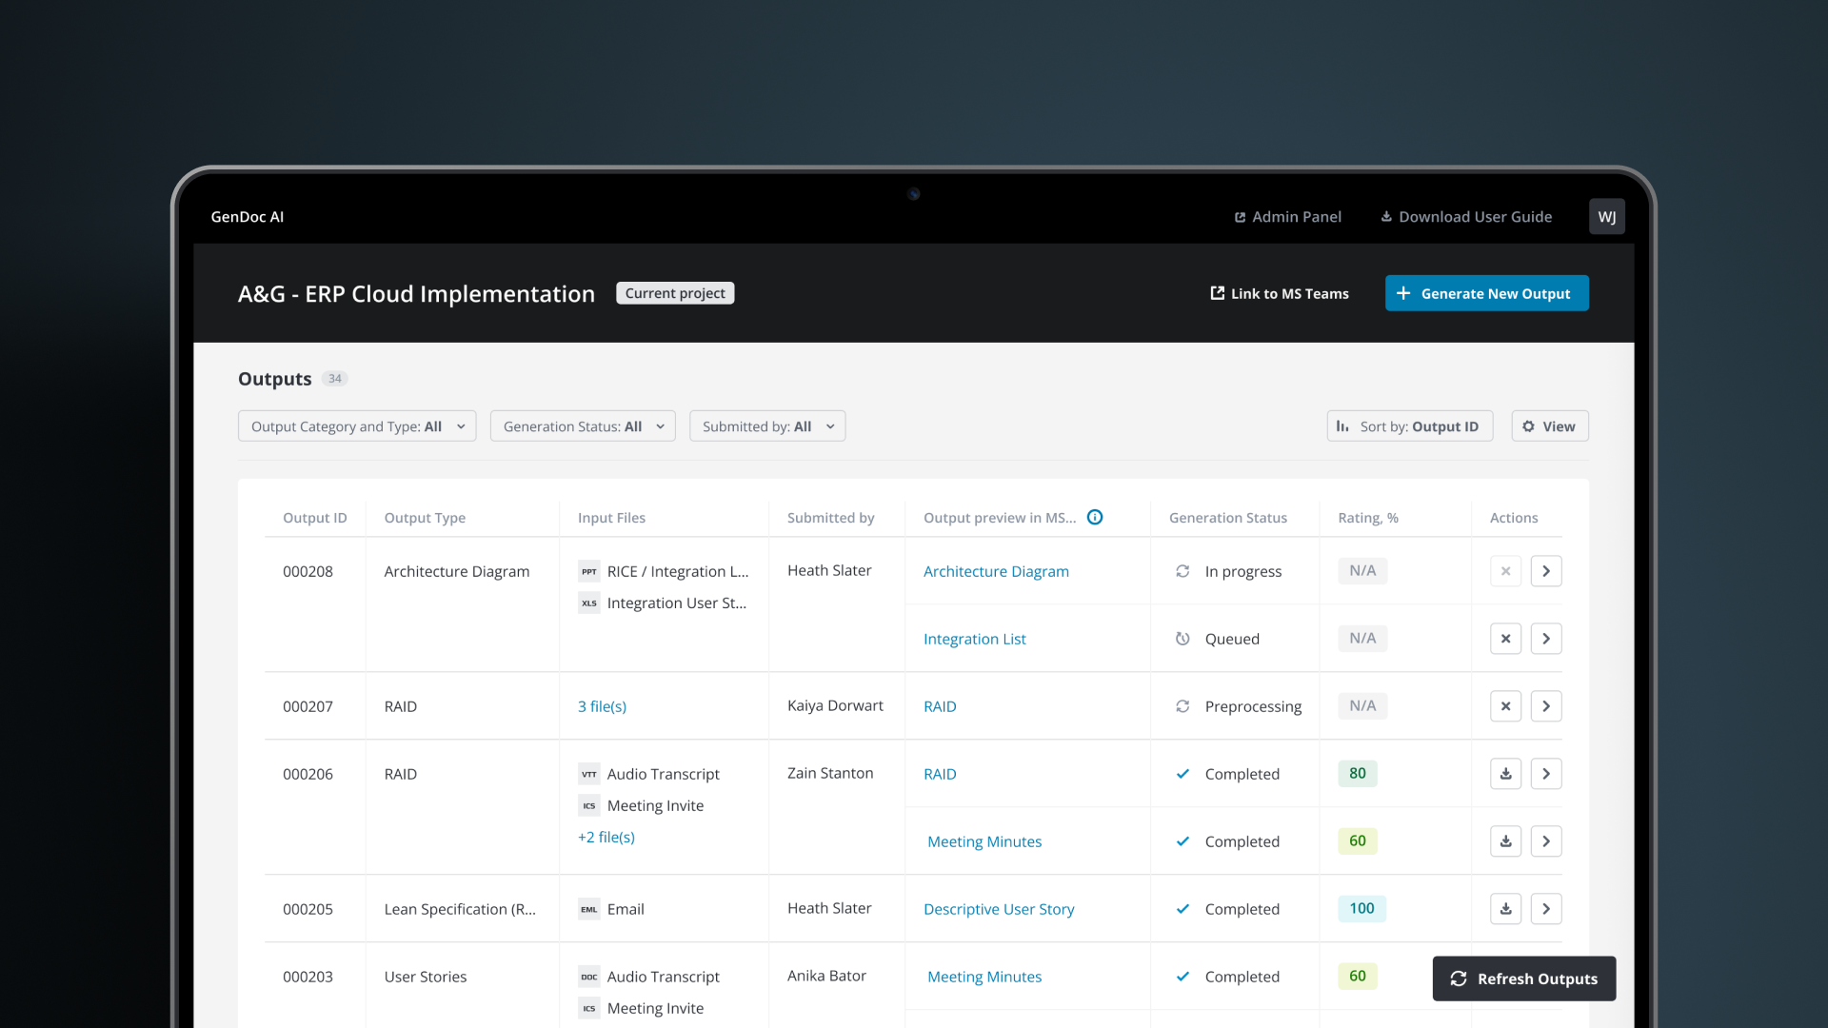Open the 3 file(s) link
This screenshot has width=1828, height=1028.
click(x=602, y=706)
